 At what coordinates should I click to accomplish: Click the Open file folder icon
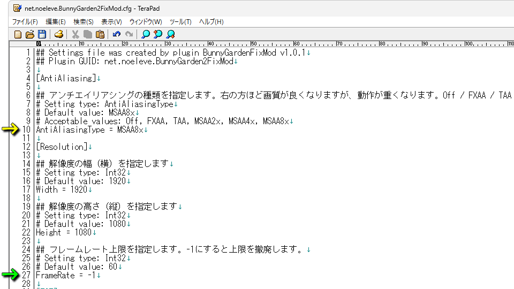click(x=30, y=34)
